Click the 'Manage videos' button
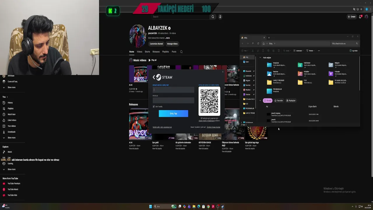 [172, 44]
